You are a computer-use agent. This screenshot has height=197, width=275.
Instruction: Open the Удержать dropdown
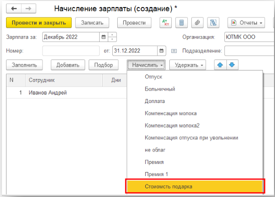coord(187,65)
